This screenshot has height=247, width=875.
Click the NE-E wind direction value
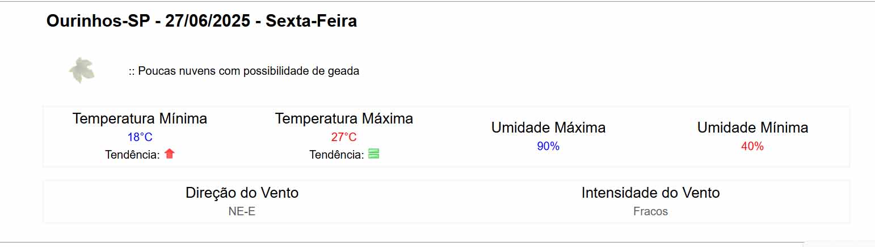pos(242,211)
